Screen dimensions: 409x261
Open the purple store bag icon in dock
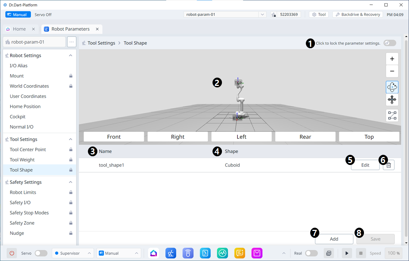pyautogui.click(x=257, y=253)
